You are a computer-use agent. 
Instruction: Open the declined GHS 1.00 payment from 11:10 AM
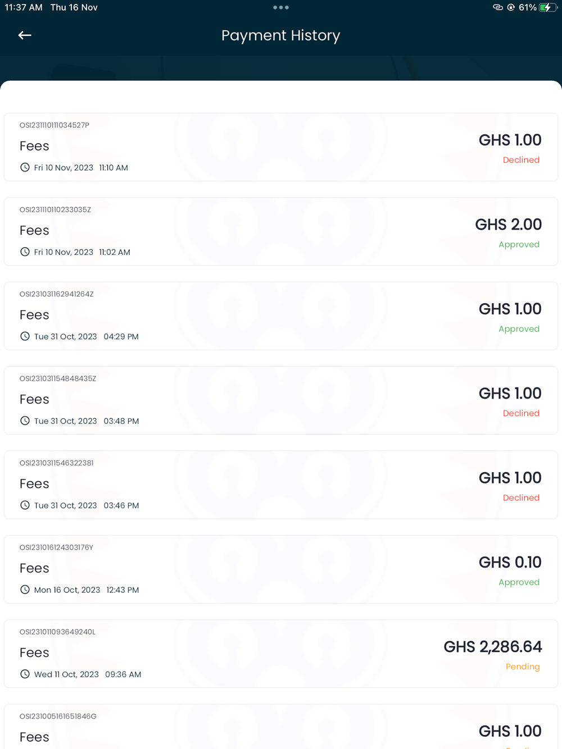tap(281, 147)
